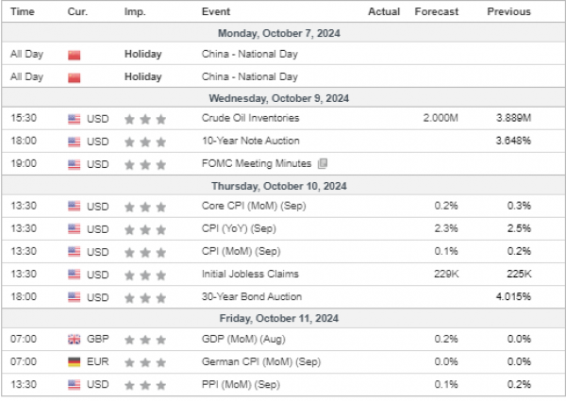Click the Imp. column header
This screenshot has width=566, height=401.
[135, 12]
